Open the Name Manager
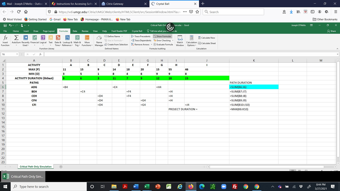This screenshot has height=191, width=340. tap(99, 41)
